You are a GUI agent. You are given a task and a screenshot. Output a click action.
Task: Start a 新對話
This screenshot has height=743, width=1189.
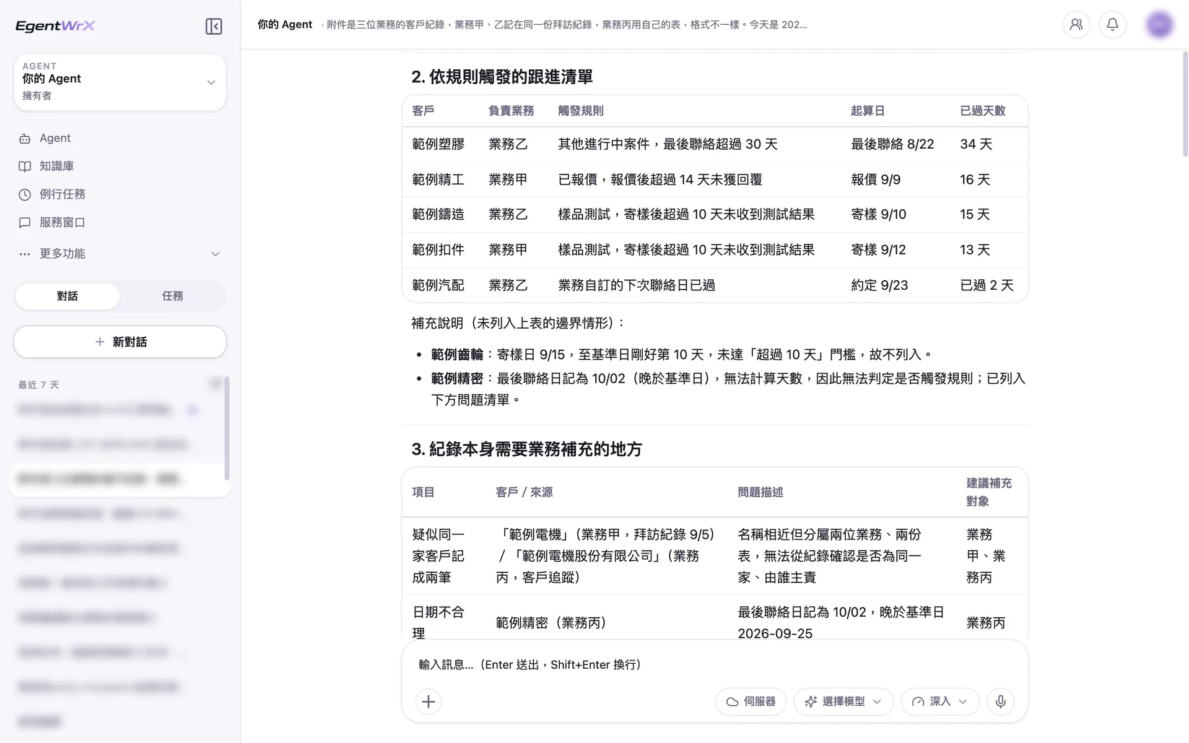pos(120,342)
